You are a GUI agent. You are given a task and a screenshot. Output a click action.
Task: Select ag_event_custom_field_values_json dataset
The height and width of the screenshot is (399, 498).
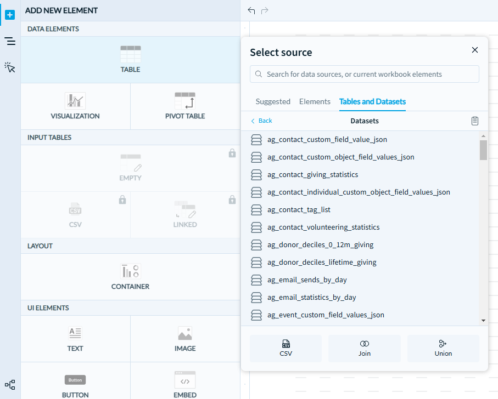tap(361, 315)
